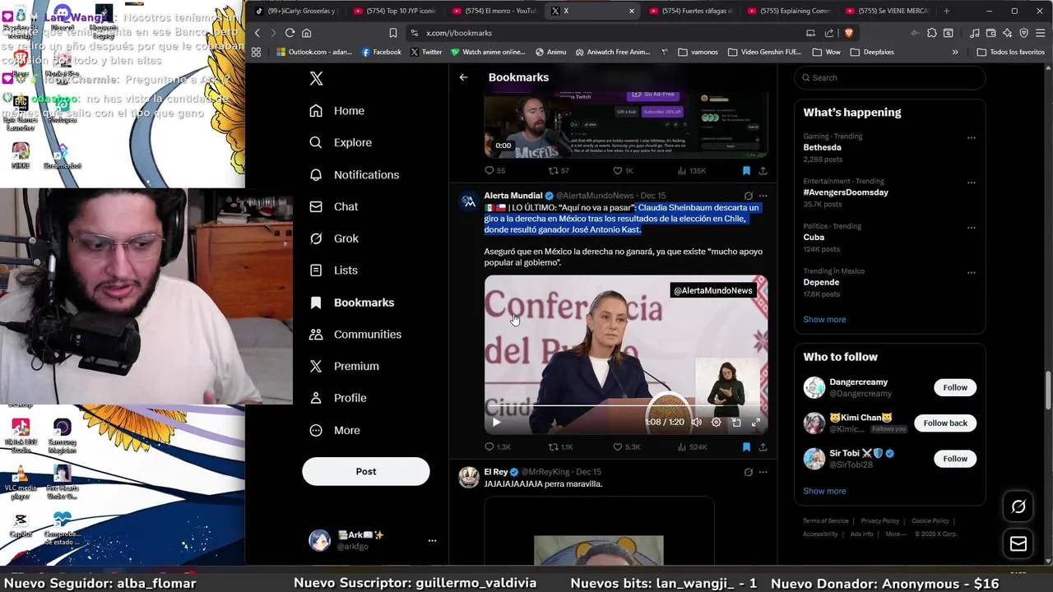Image resolution: width=1053 pixels, height=592 pixels.
Task: Open Brave Shields icon in address bar
Action: point(848,33)
